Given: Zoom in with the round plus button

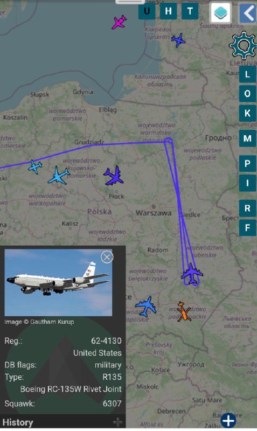Looking at the screenshot, I should 228,421.
